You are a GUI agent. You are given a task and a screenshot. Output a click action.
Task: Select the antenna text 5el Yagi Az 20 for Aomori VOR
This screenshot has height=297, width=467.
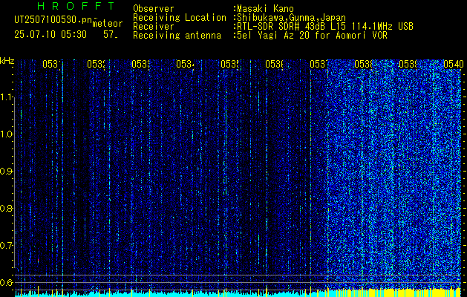(x=310, y=36)
